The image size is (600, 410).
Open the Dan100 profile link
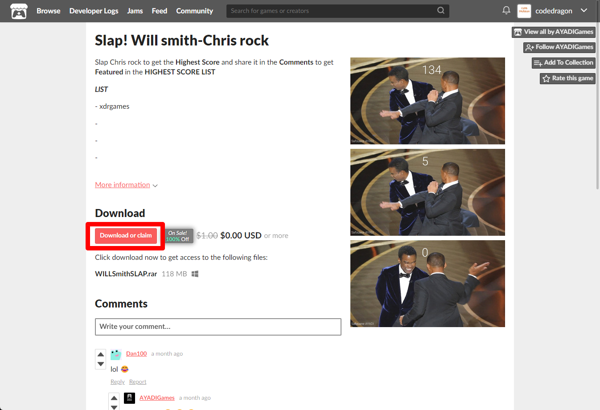(x=136, y=354)
